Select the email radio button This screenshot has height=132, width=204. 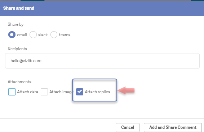coord(12,35)
